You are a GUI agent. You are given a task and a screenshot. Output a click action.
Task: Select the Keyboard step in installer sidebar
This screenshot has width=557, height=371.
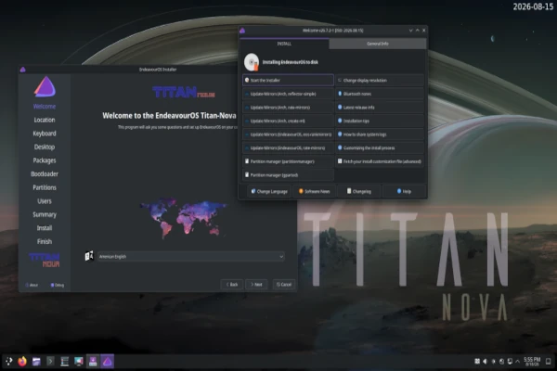(45, 134)
